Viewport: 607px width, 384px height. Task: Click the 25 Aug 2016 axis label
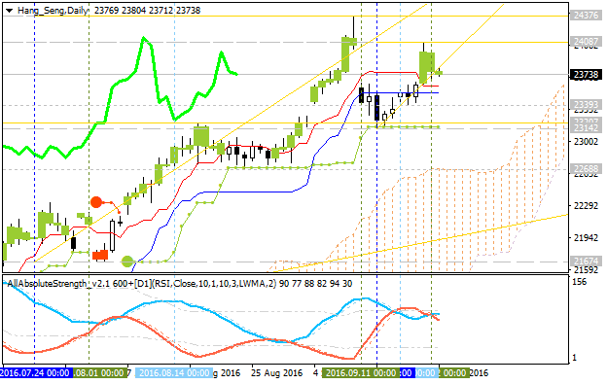[276, 373]
